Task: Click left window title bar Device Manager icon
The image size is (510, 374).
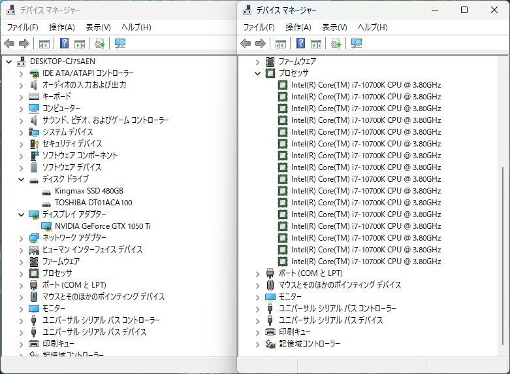Action: pos(10,10)
